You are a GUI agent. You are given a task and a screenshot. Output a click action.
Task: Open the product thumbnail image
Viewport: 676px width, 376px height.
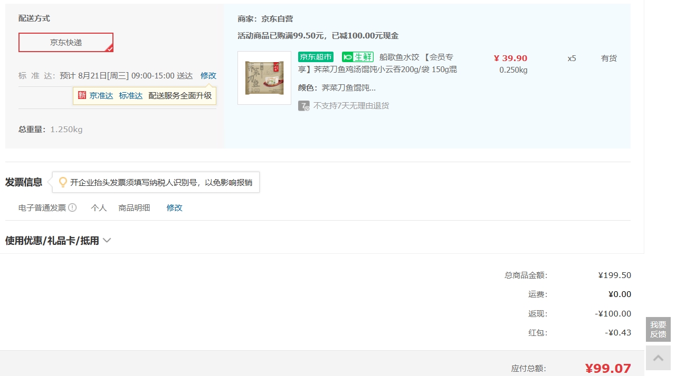tap(264, 78)
